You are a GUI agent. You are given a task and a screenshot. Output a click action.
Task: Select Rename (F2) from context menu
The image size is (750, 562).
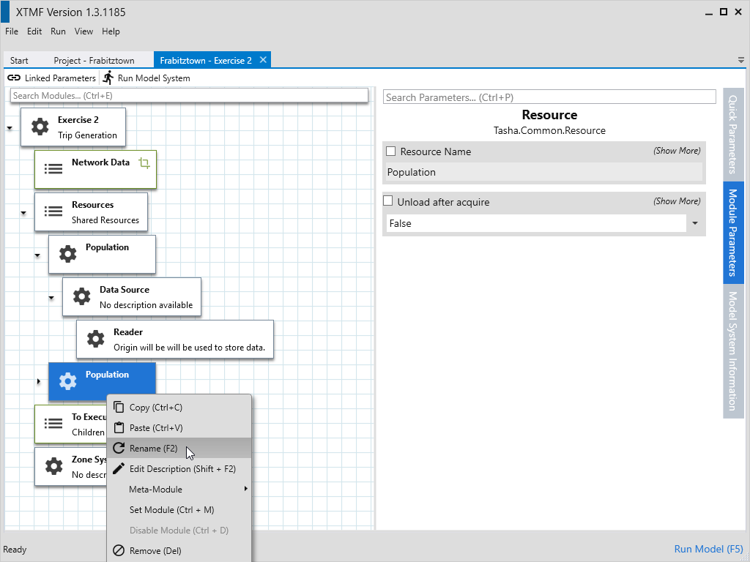point(153,449)
